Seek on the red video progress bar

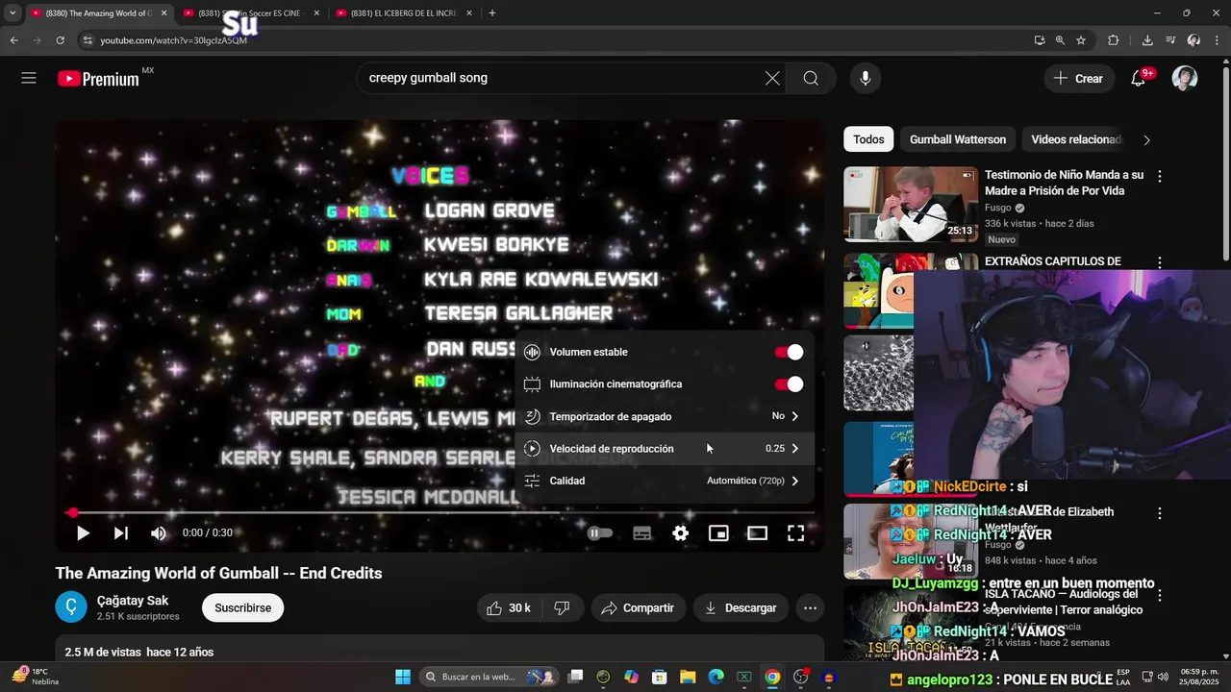[440, 512]
